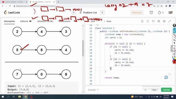Click the streak flame icon
Viewport: 176px width, 99px height.
click(159, 12)
